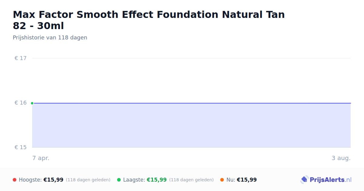
Task: Click the Prijshistorie van 118 dagen subtitle
Action: [50, 38]
